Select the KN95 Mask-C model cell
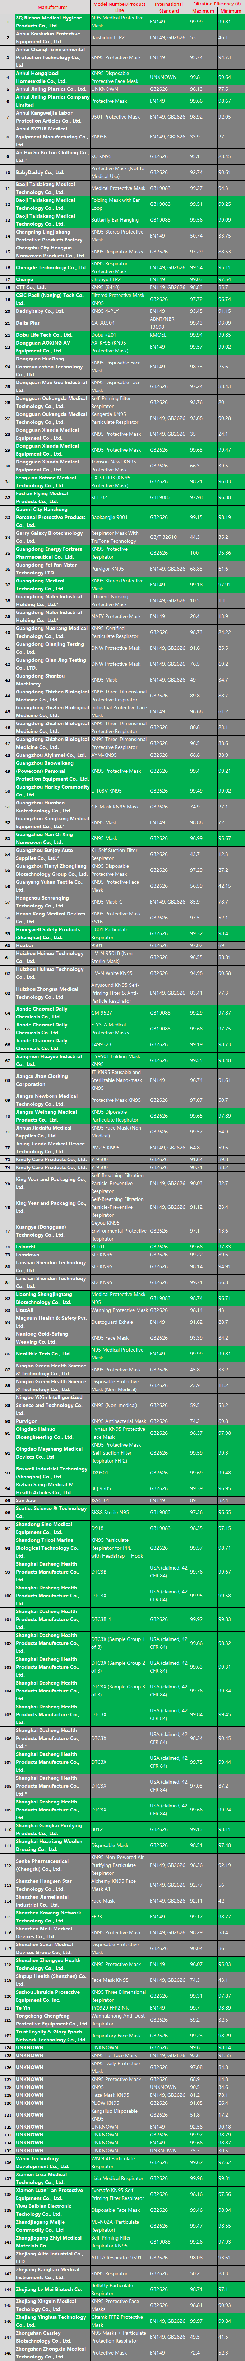The image size is (245, 2361). 119,902
